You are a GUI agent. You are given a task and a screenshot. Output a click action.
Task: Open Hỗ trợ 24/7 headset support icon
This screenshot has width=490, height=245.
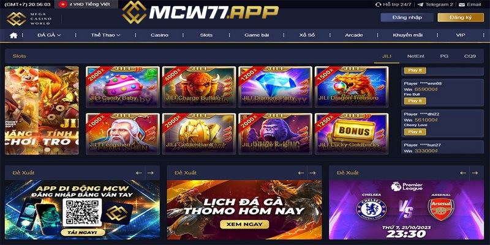pyautogui.click(x=378, y=4)
